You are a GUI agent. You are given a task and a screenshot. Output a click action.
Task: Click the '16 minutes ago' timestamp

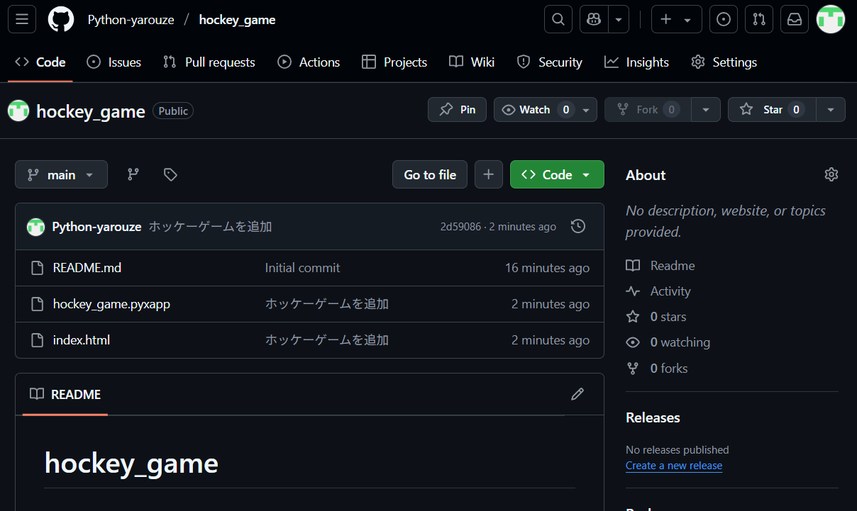point(547,268)
